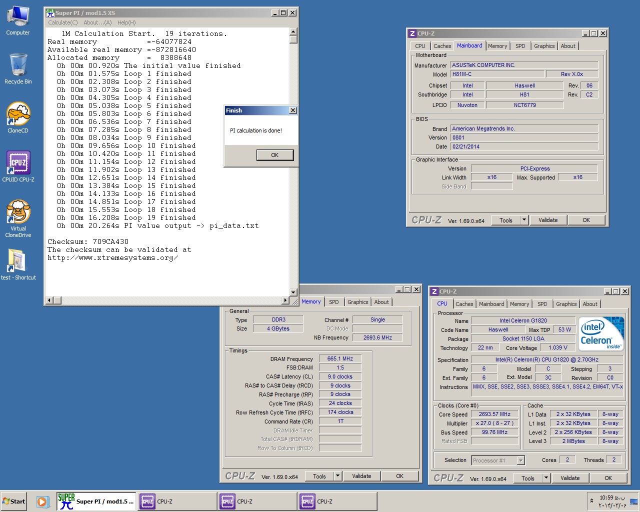The image size is (640, 512).
Task: Click the xtremesystems.org URL text
Action: pyautogui.click(x=112, y=257)
